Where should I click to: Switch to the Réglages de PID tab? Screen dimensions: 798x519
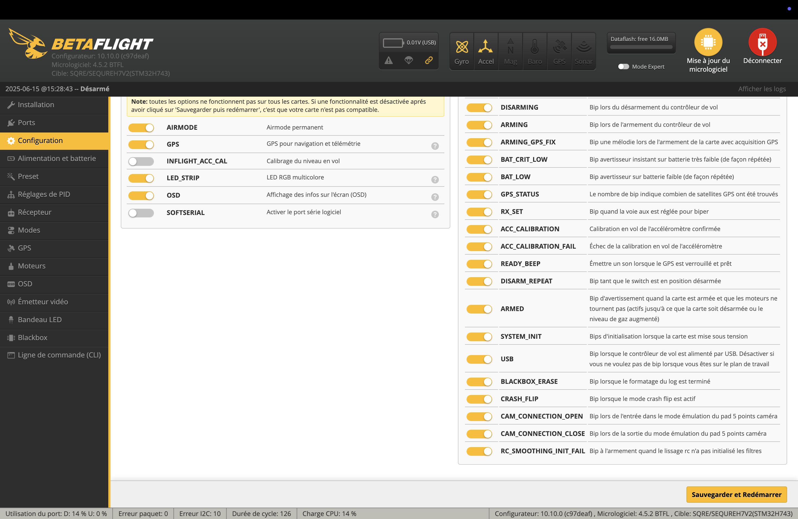coord(44,194)
